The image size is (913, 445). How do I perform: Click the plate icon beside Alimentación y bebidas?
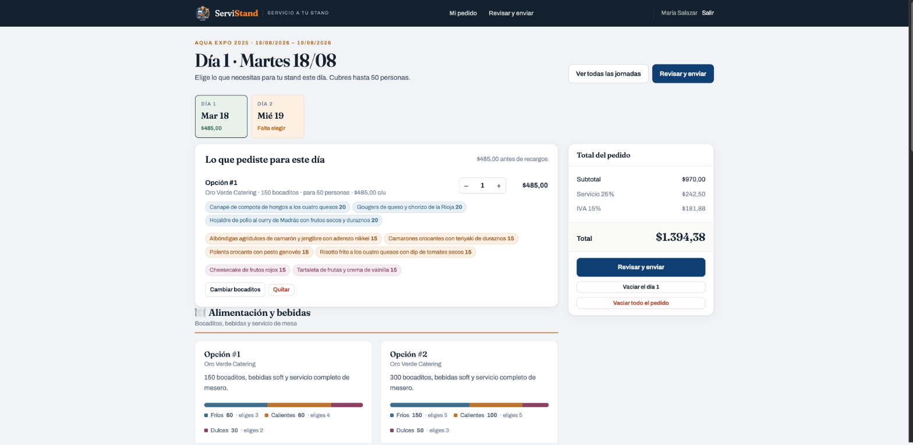(200, 313)
